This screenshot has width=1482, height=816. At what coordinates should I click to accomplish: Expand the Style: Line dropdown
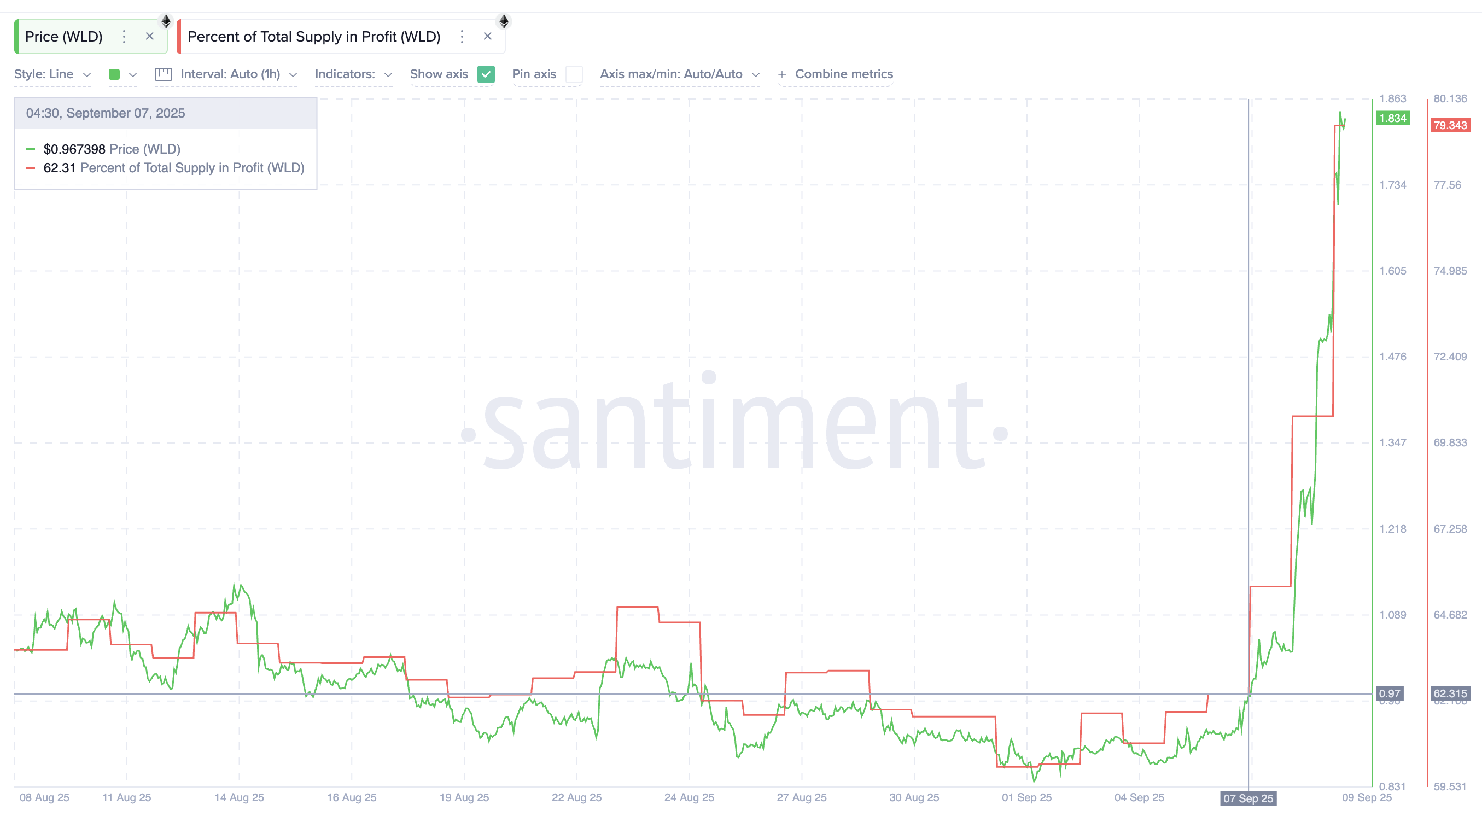[x=52, y=74]
